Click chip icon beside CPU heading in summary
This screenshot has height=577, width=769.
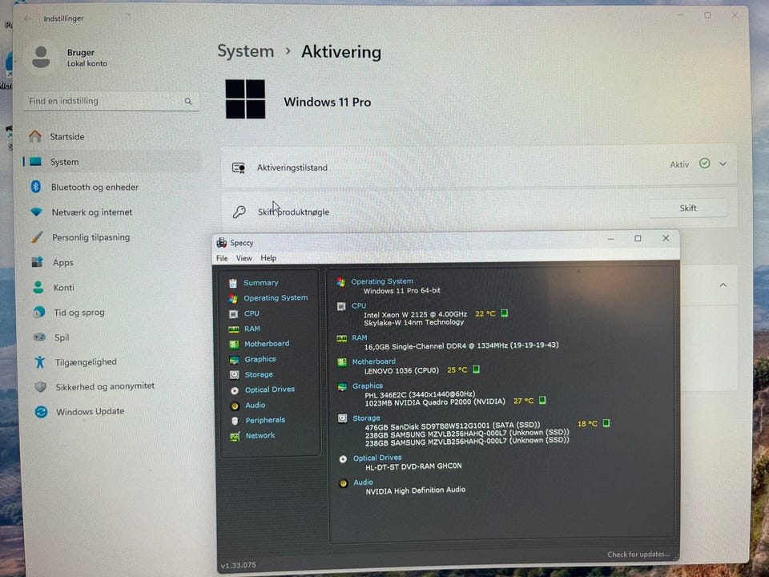point(341,306)
